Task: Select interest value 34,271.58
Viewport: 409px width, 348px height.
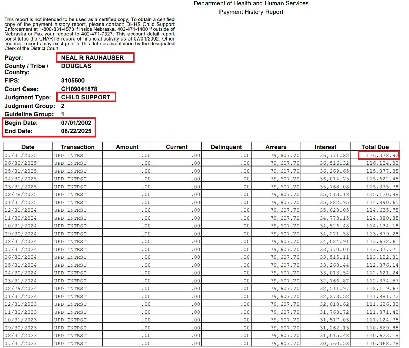Action: click(x=334, y=234)
